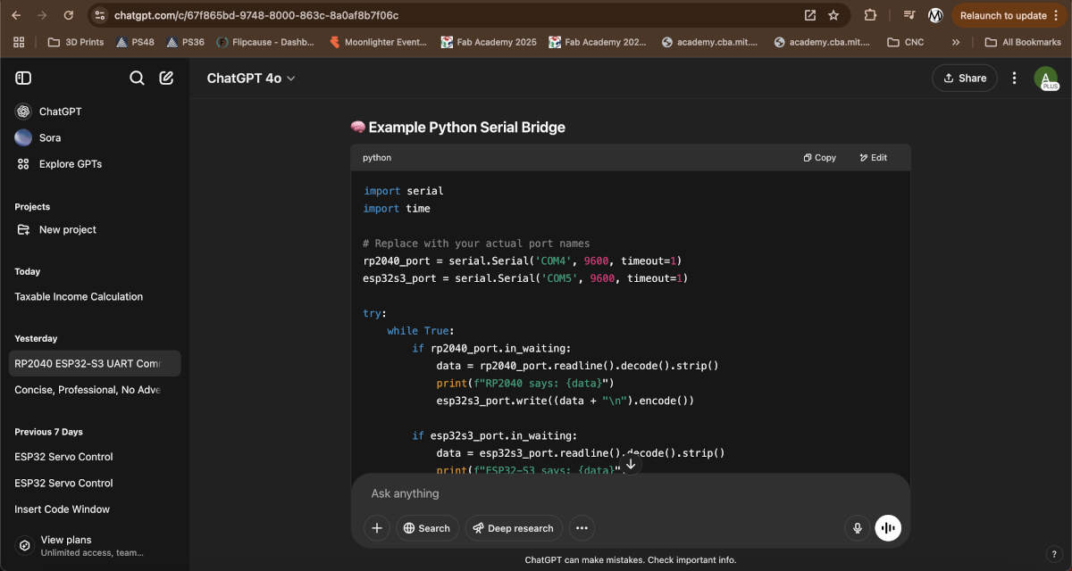The width and height of the screenshot is (1072, 571).
Task: Start dictation with the microphone icon
Action: [858, 528]
